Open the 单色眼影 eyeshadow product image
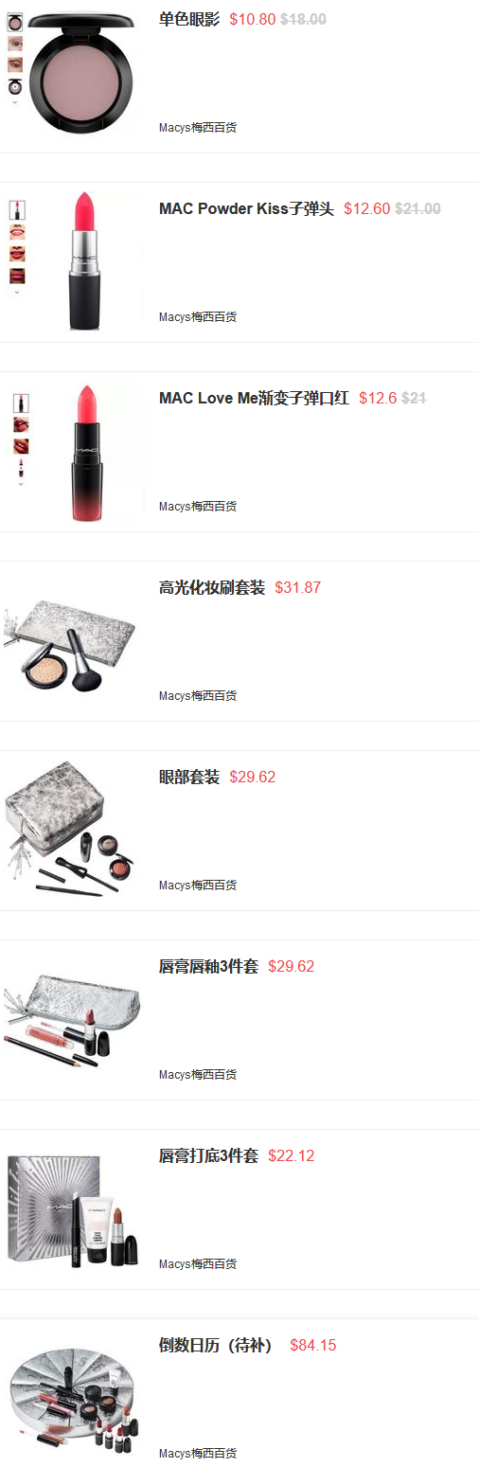This screenshot has width=479, height=1467. tap(89, 71)
